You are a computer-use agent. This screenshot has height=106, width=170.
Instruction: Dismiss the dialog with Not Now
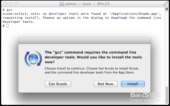105,84
